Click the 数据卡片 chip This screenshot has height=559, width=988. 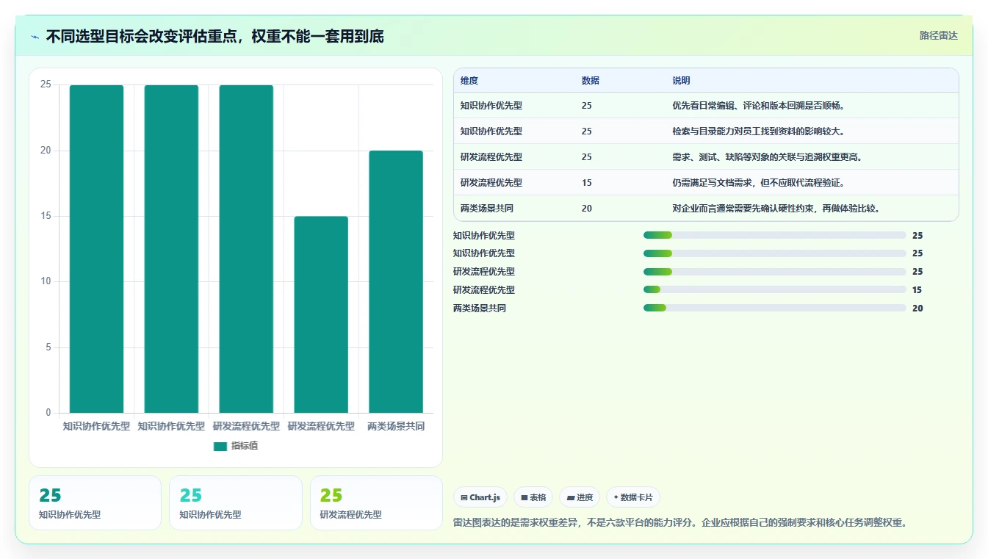[633, 497]
